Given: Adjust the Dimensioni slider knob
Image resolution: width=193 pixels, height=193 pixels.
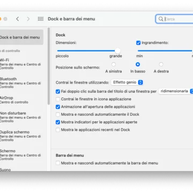Looking at the screenshot, I should point(117,51).
